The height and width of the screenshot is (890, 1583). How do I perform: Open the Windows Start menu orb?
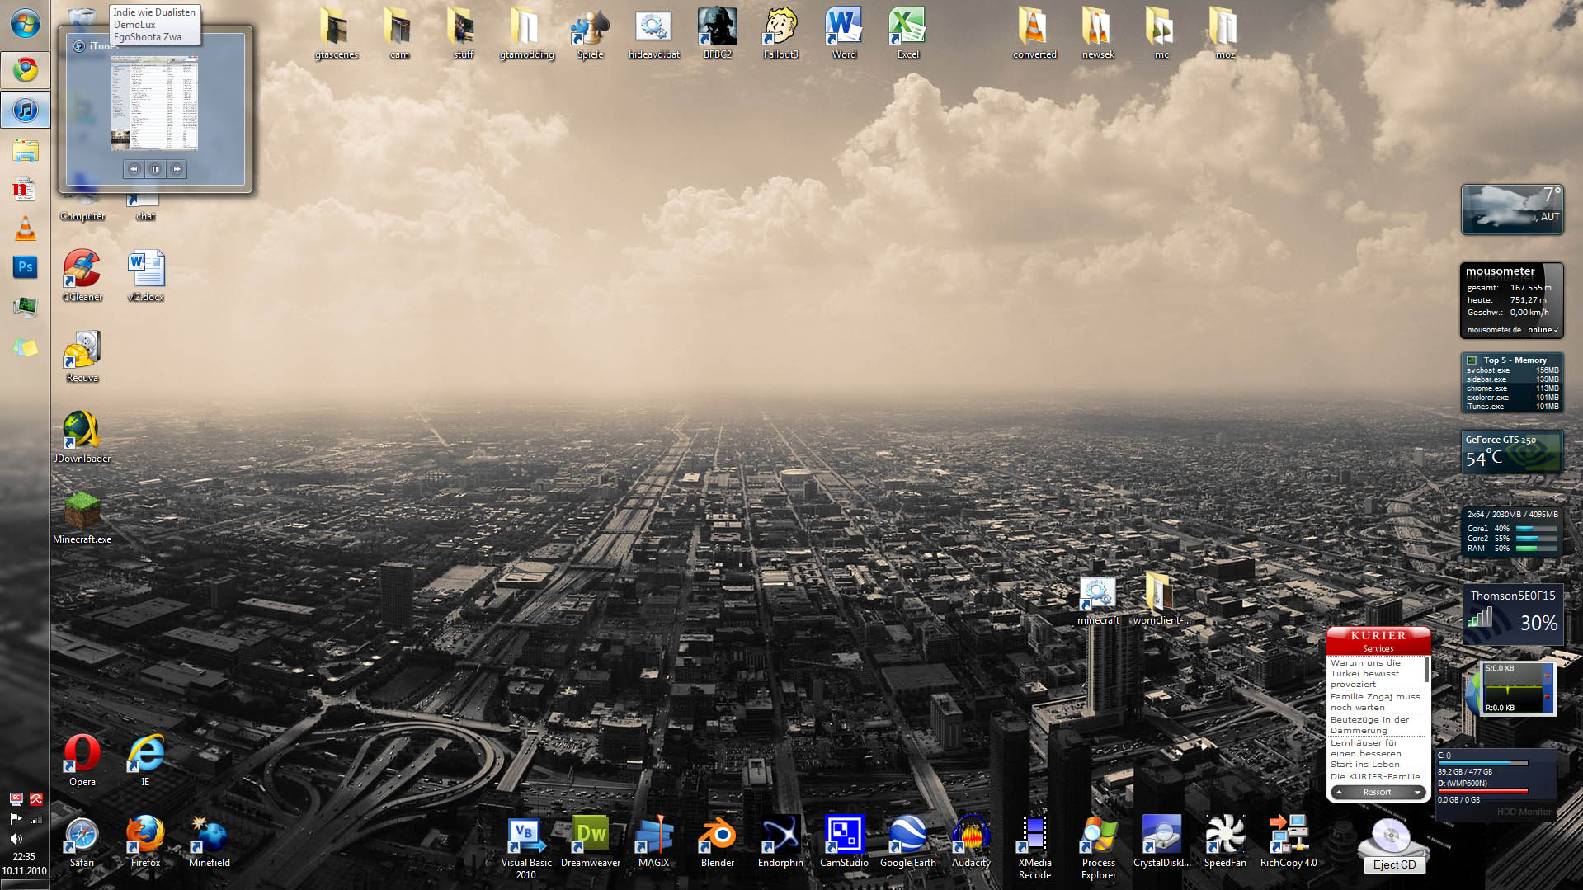coord(25,23)
